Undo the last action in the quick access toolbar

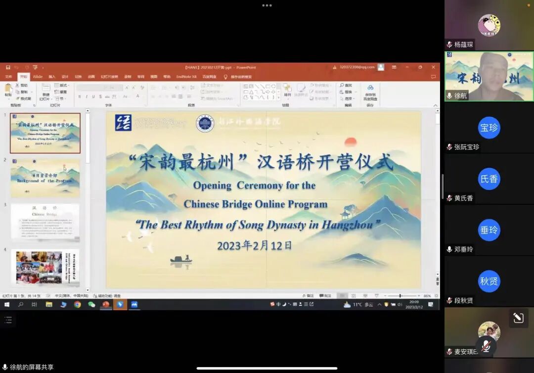[17, 67]
